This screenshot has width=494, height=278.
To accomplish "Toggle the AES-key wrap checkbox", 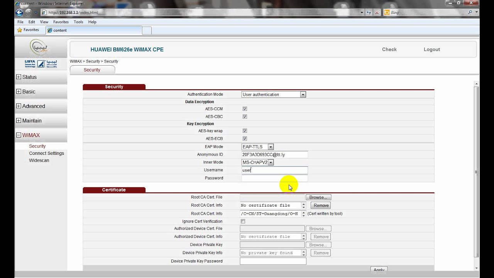I will coord(245,131).
